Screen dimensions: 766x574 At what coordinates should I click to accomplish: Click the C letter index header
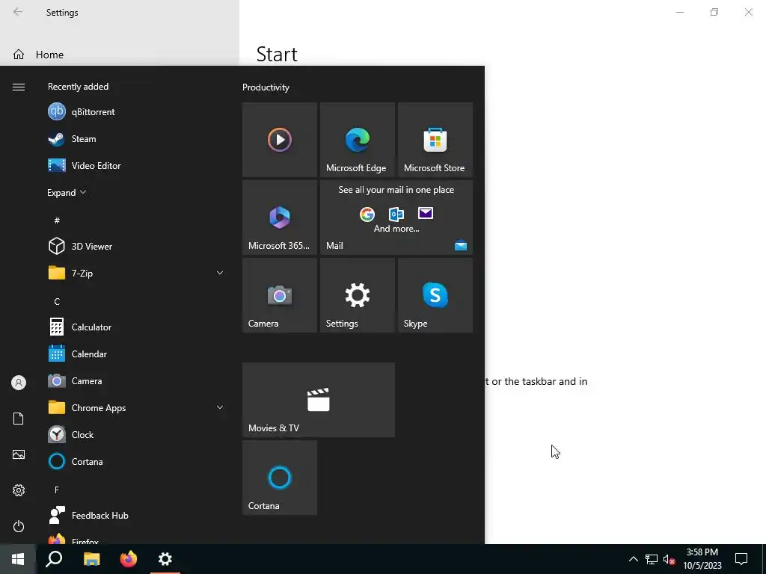coord(57,302)
